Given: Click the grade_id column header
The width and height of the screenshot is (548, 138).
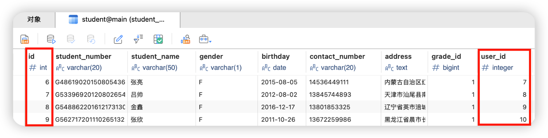Looking at the screenshot, I should click(446, 56).
